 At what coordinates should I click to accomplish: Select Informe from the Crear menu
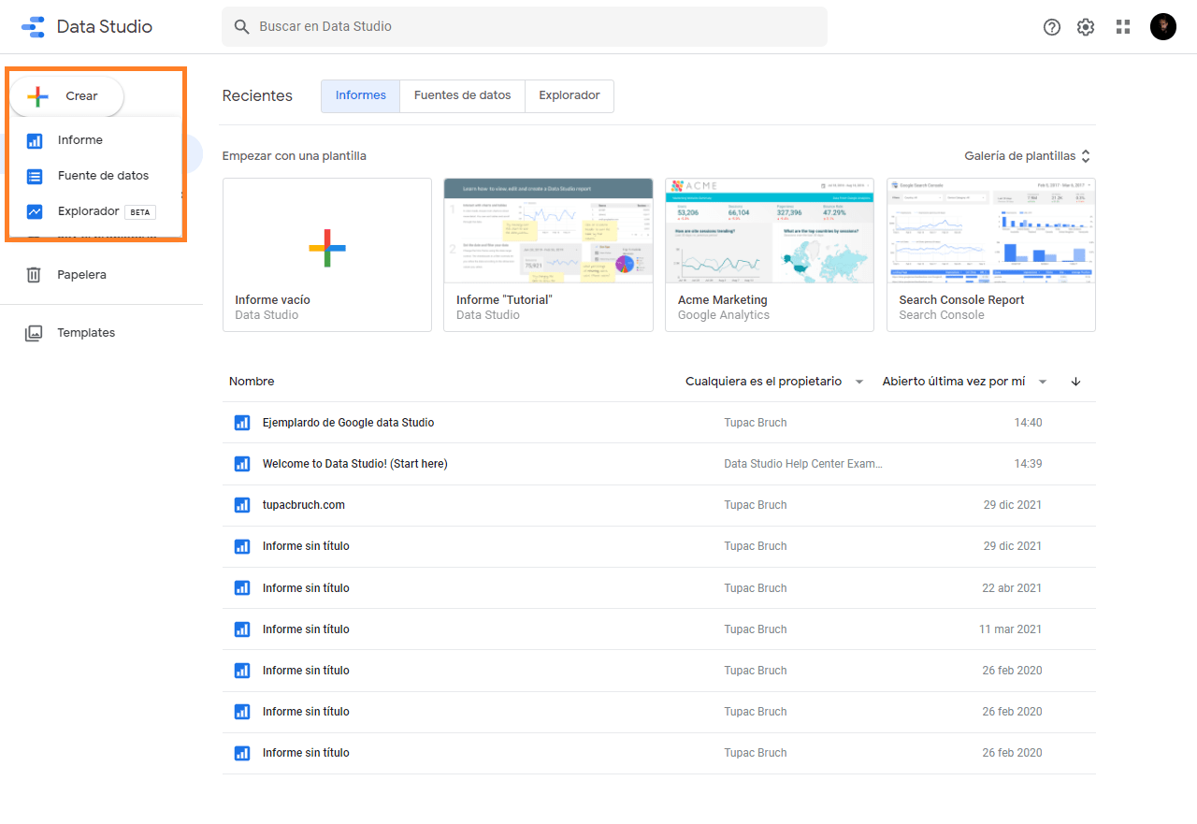point(94,140)
